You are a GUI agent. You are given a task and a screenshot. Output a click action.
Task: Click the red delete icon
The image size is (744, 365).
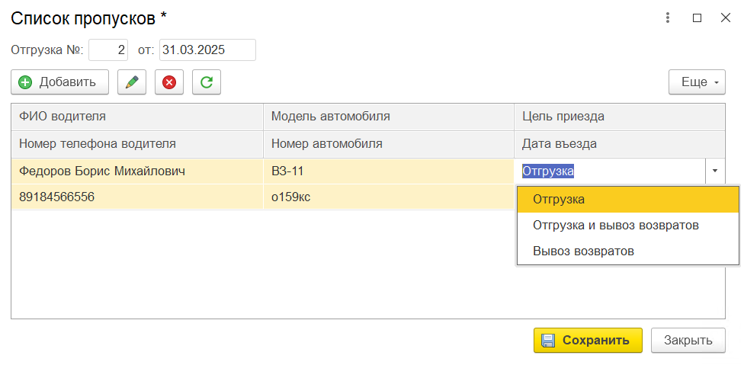pyautogui.click(x=169, y=82)
